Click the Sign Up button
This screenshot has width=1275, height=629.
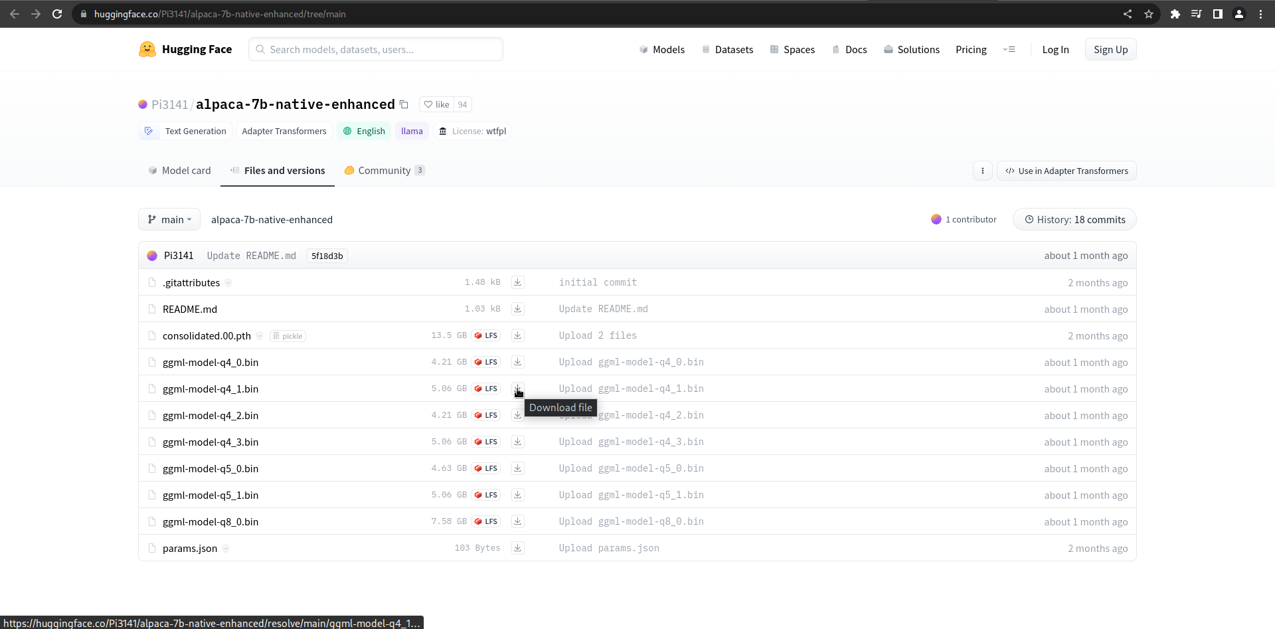coord(1110,49)
